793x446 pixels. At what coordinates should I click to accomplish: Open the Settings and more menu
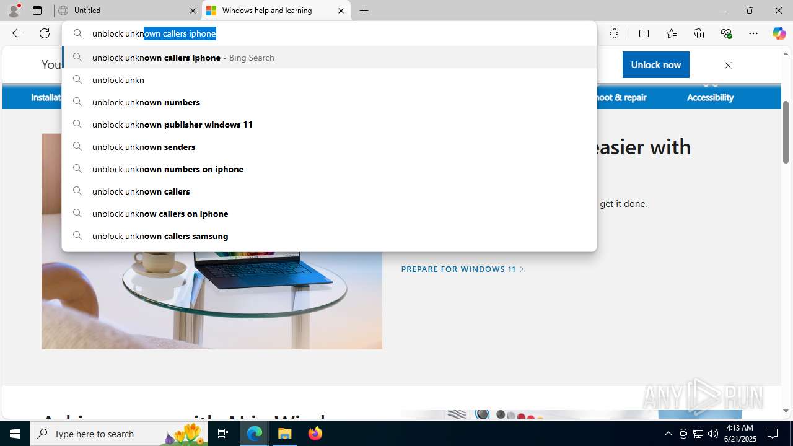753,33
